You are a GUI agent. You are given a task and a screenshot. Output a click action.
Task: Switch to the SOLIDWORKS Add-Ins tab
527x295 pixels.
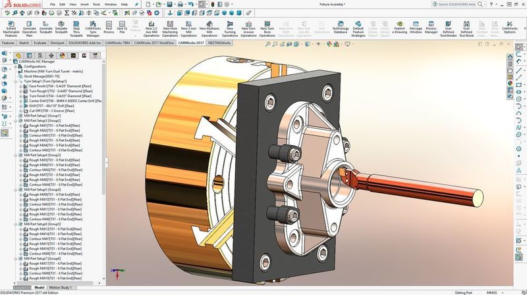[x=85, y=43]
